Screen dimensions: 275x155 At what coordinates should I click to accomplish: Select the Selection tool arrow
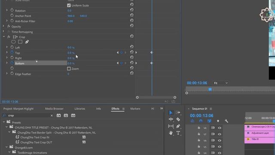click(x=171, y=112)
